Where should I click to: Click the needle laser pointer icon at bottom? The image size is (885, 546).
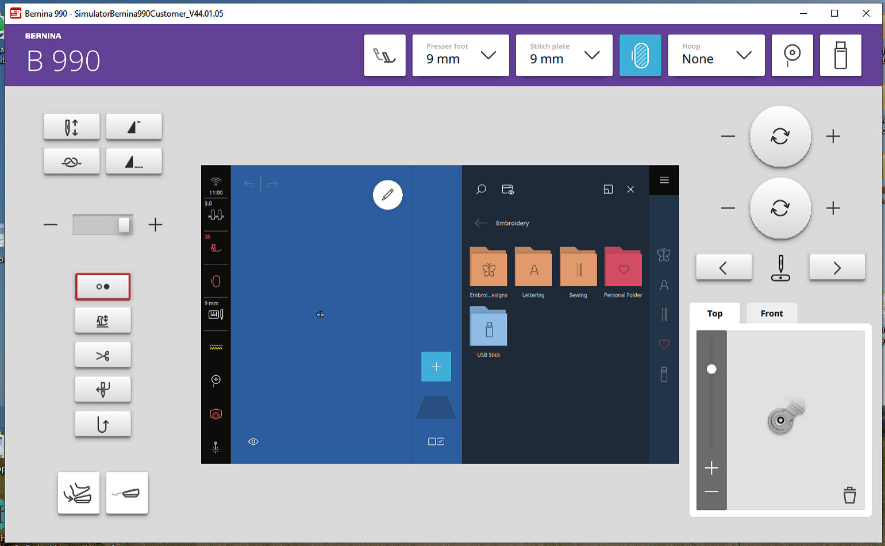pos(216,447)
